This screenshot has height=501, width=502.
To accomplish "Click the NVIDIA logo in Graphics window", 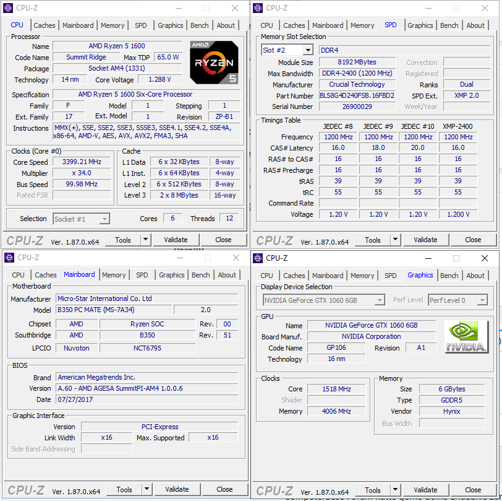I will tap(467, 337).
